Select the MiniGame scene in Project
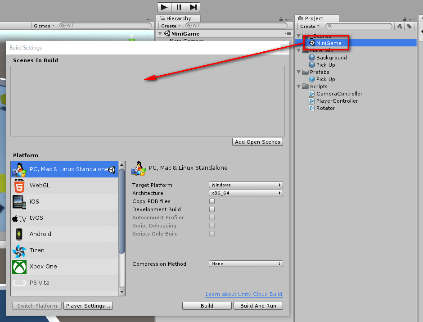 pyautogui.click(x=356, y=43)
